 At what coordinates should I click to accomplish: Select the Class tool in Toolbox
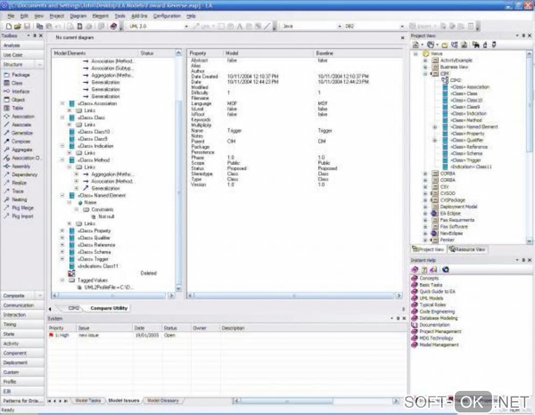tap(17, 83)
